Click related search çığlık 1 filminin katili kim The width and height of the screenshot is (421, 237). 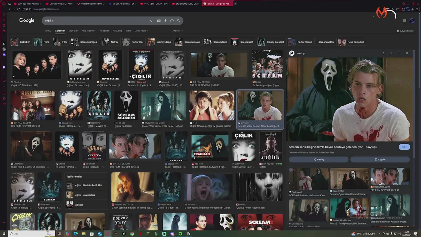(x=86, y=185)
